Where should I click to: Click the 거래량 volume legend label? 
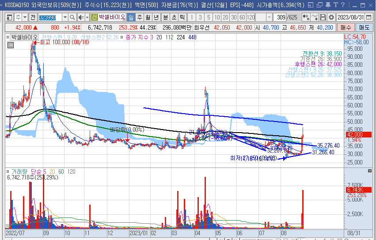click(x=19, y=171)
